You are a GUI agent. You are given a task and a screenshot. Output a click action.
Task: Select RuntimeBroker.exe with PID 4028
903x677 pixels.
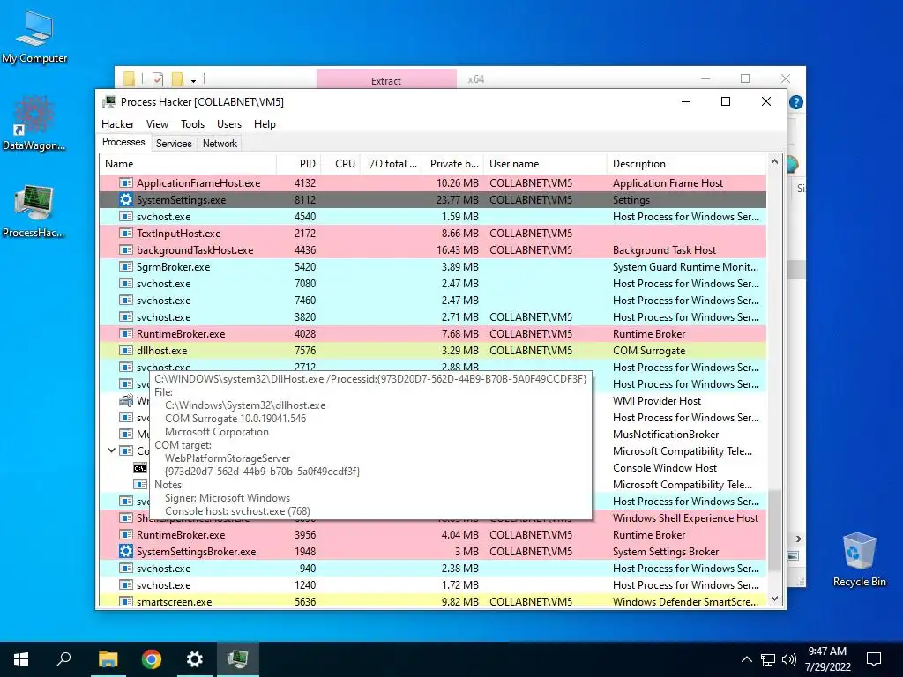tap(433, 334)
